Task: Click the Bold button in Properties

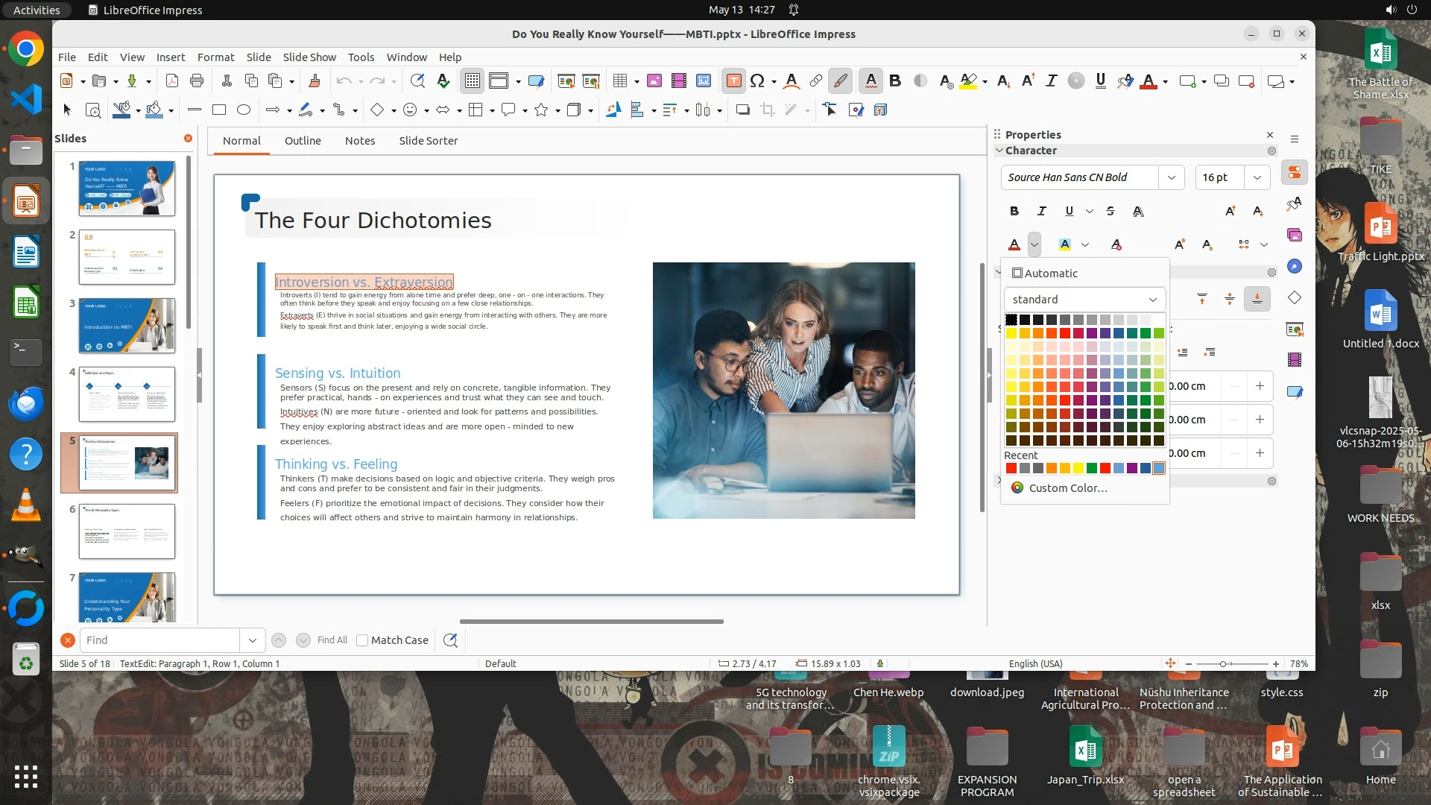Action: pyautogui.click(x=1014, y=211)
